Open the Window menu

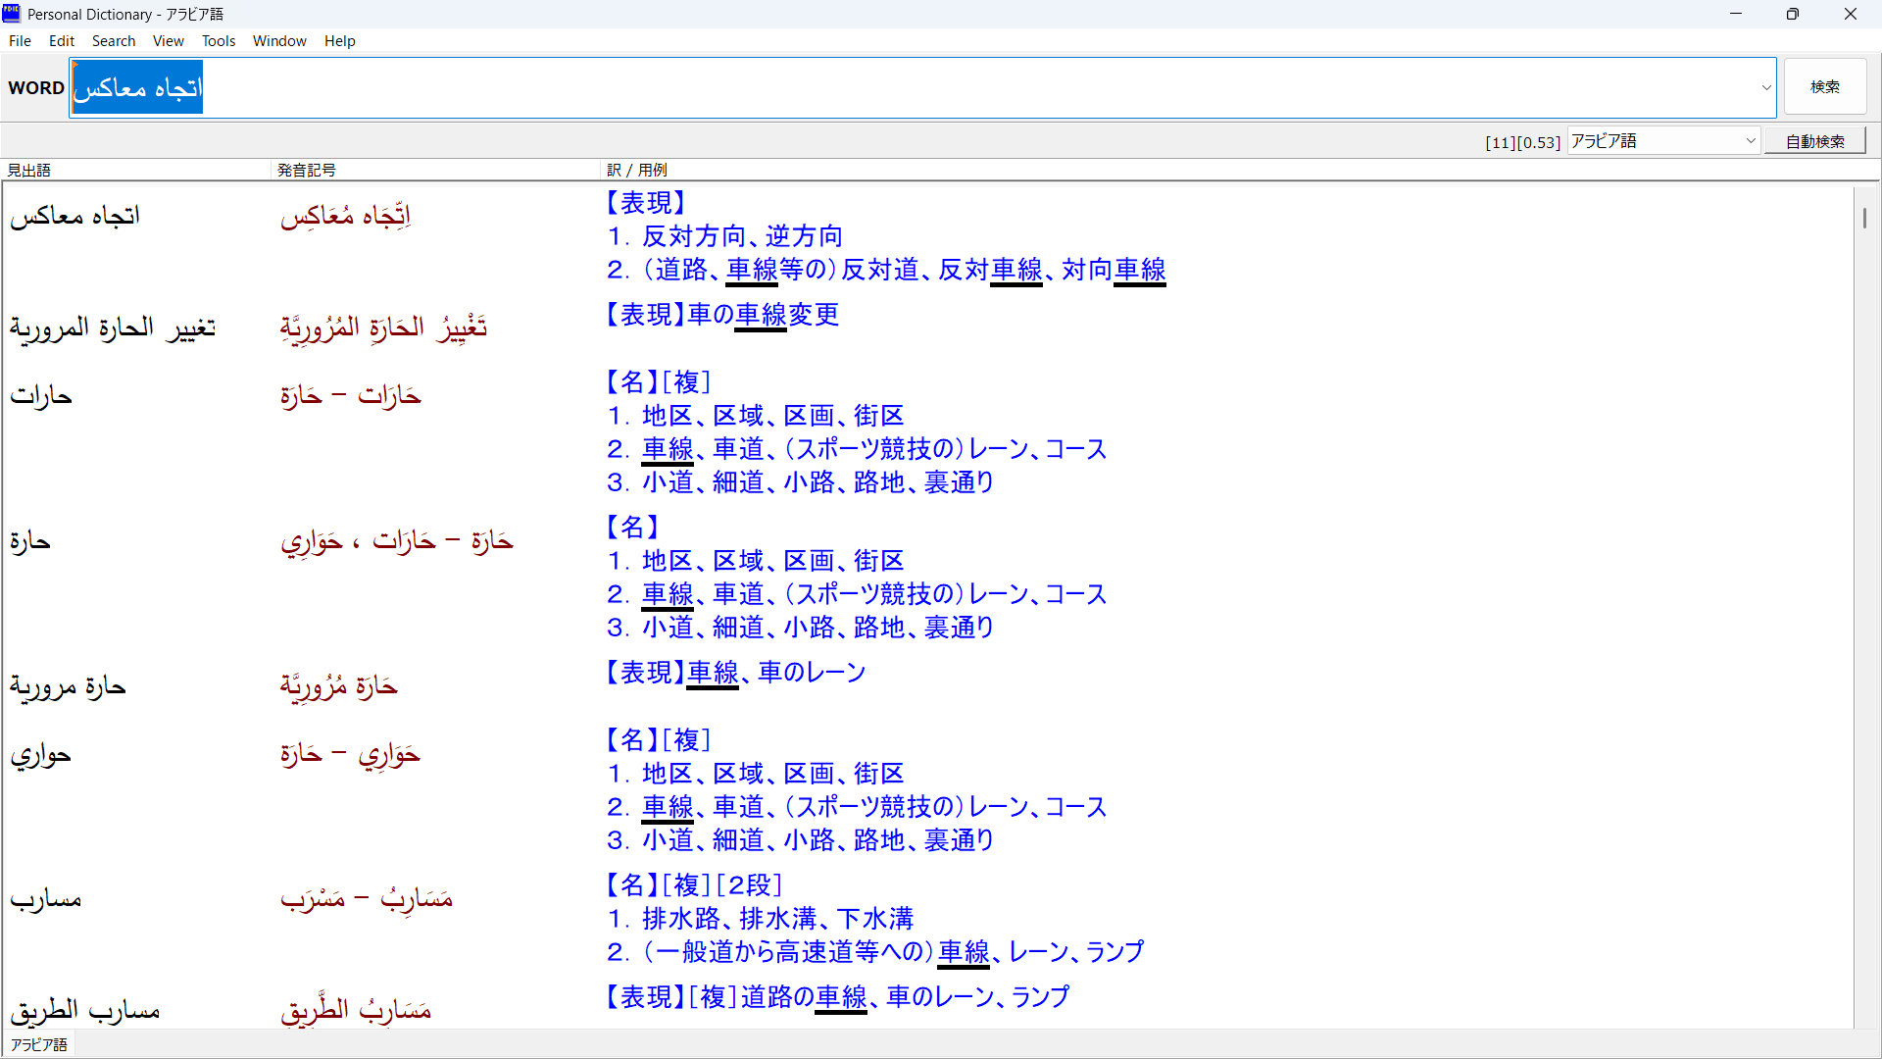[279, 41]
